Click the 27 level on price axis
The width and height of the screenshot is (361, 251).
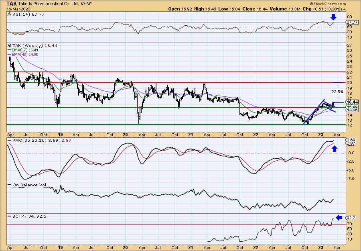click(x=349, y=45)
